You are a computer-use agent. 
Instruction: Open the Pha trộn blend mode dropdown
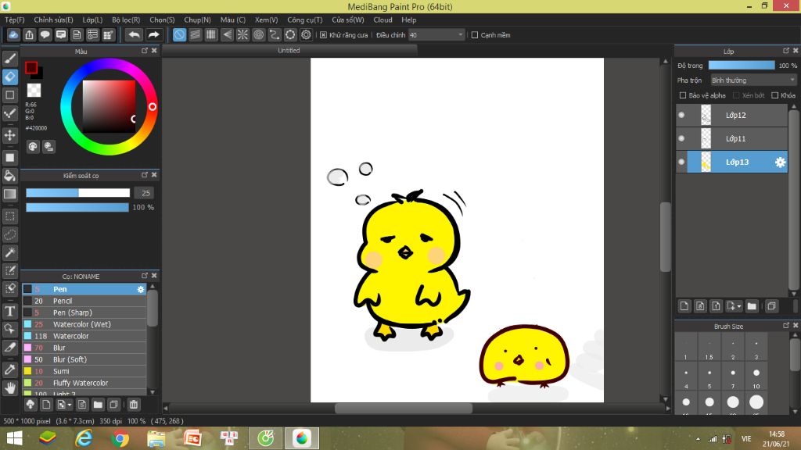click(753, 80)
